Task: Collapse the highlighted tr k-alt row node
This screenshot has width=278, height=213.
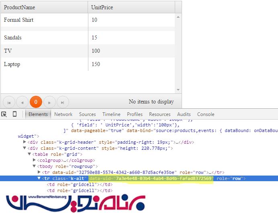Action: [39, 178]
